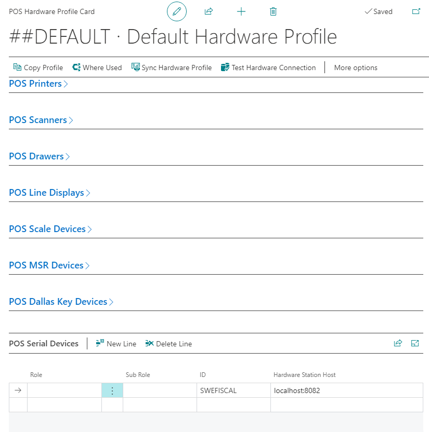Open page in new window icon
Image resolution: width=429 pixels, height=432 pixels.
pos(416,11)
